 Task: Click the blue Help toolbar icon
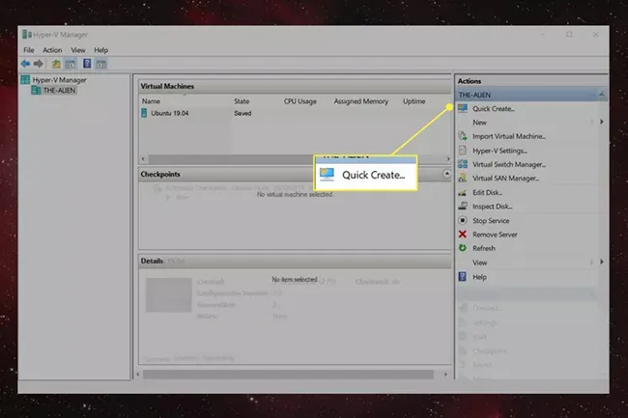(86, 65)
